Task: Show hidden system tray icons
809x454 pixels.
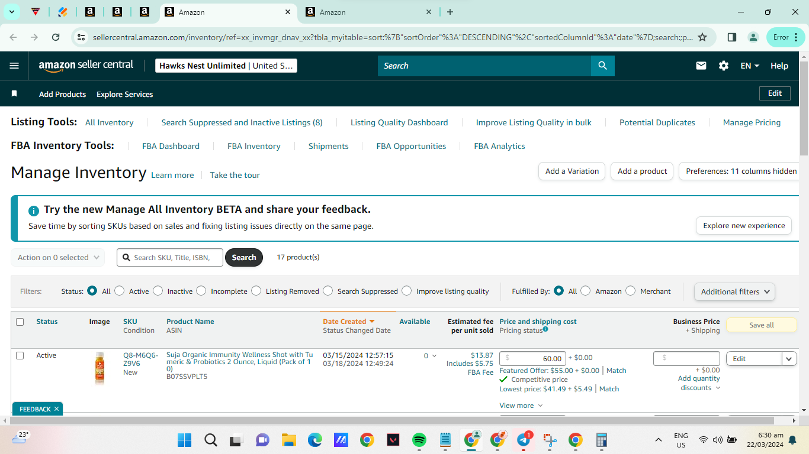Action: pos(658,440)
